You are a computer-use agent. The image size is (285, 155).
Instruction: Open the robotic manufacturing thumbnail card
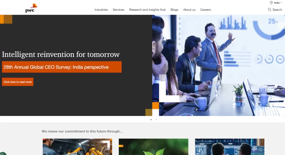coord(77,147)
